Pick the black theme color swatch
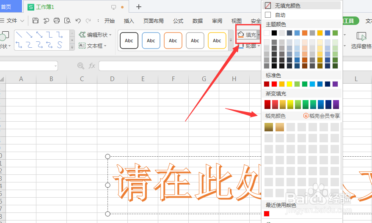The height and width of the screenshot is (223, 372). 274,33
